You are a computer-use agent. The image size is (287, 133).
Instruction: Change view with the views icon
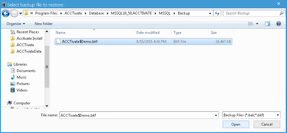point(251,24)
